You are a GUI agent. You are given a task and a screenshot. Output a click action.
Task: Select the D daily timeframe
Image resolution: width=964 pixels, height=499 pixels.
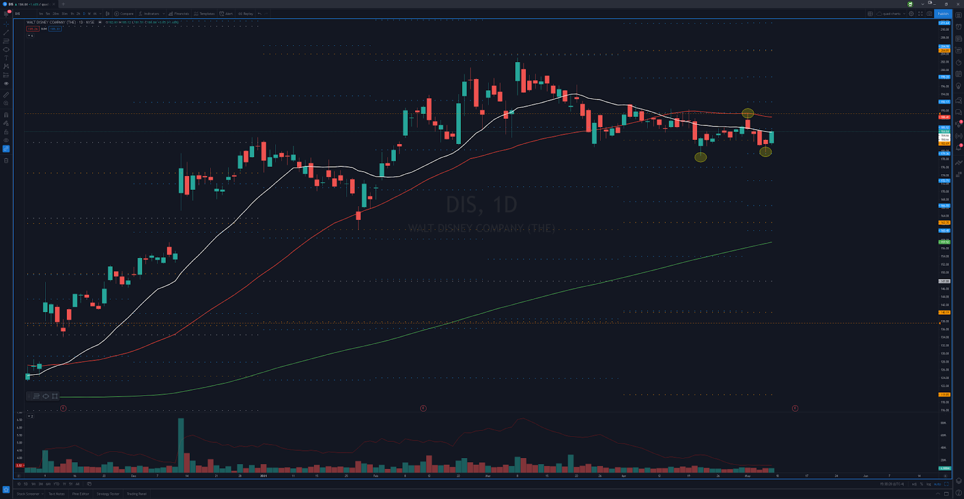pyautogui.click(x=84, y=13)
